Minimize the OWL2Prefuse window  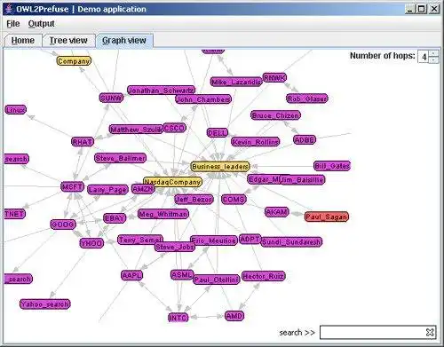409,9
